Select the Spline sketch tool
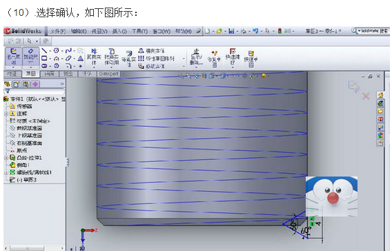 point(68,51)
